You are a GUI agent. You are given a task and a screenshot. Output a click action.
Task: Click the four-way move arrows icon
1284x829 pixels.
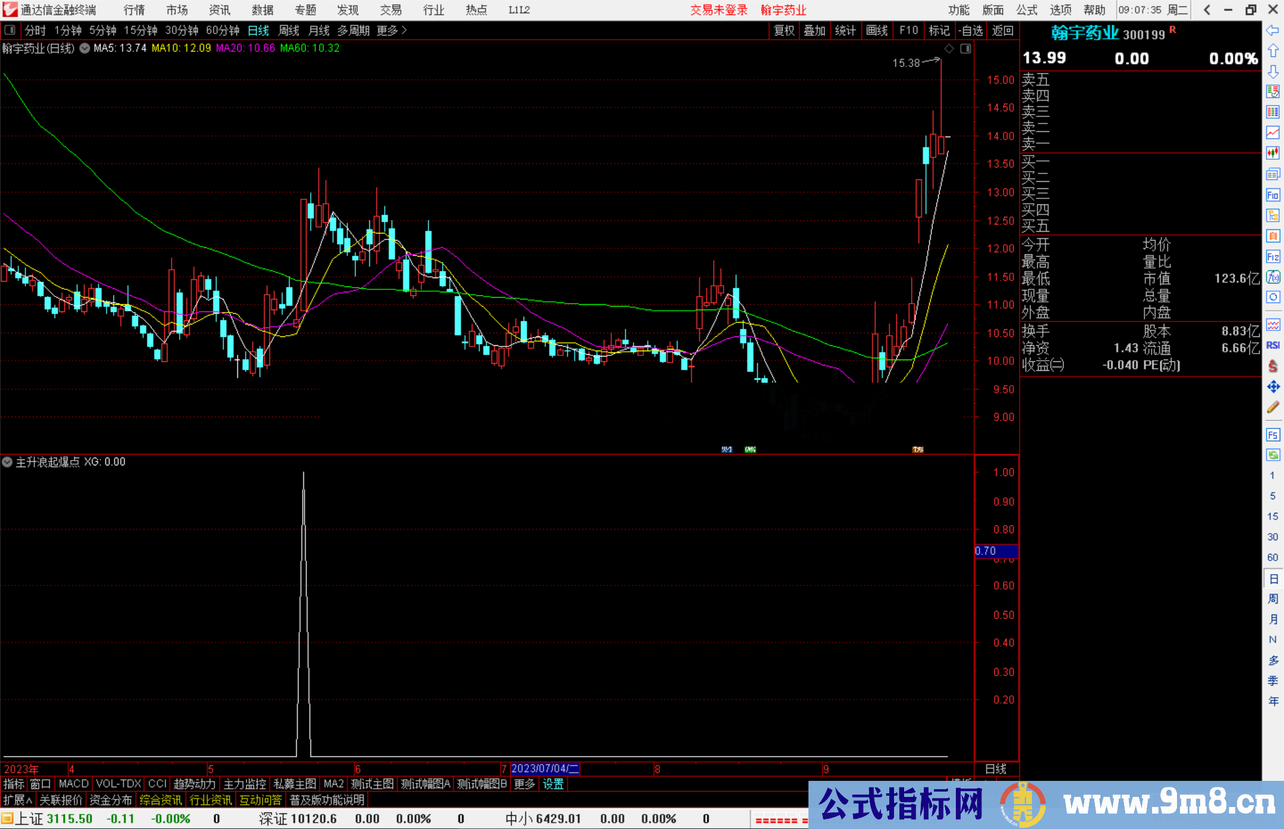tap(1273, 387)
